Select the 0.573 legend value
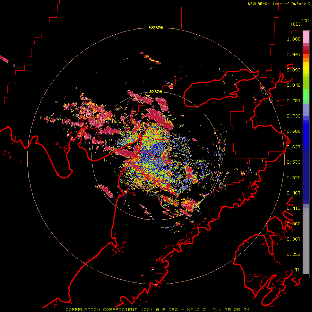The width and height of the screenshot is (312, 312). 294,162
